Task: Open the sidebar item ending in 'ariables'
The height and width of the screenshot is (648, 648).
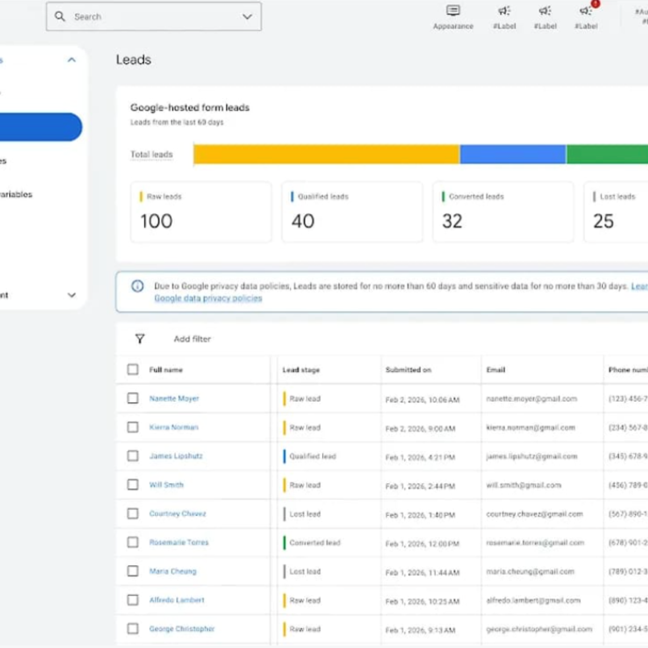Action: [16, 194]
